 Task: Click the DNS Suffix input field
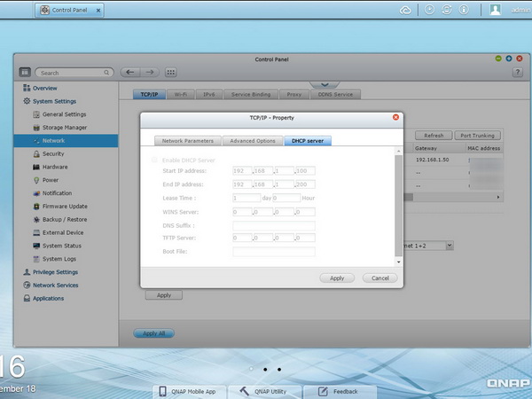pyautogui.click(x=273, y=225)
